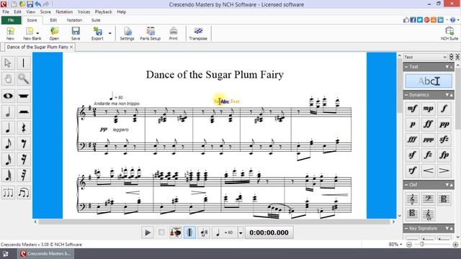Insert sforzando sfz dynamic

444,140
